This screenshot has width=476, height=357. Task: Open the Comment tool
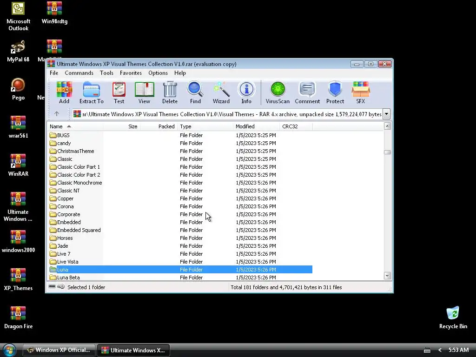[307, 93]
